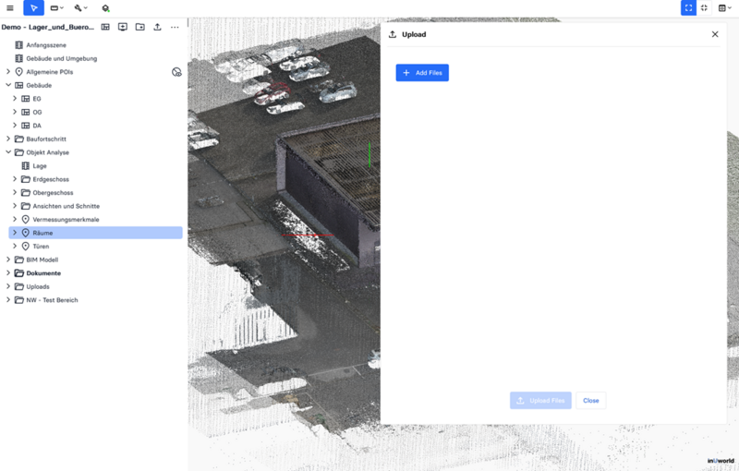Switch to the collapse view mode
This screenshot has width=739, height=471.
tap(705, 7)
